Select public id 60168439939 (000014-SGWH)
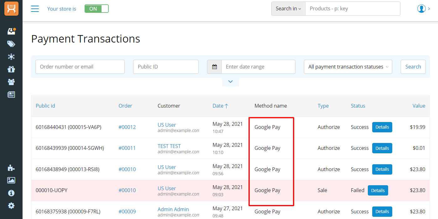The height and width of the screenshot is (219, 438). [70, 148]
